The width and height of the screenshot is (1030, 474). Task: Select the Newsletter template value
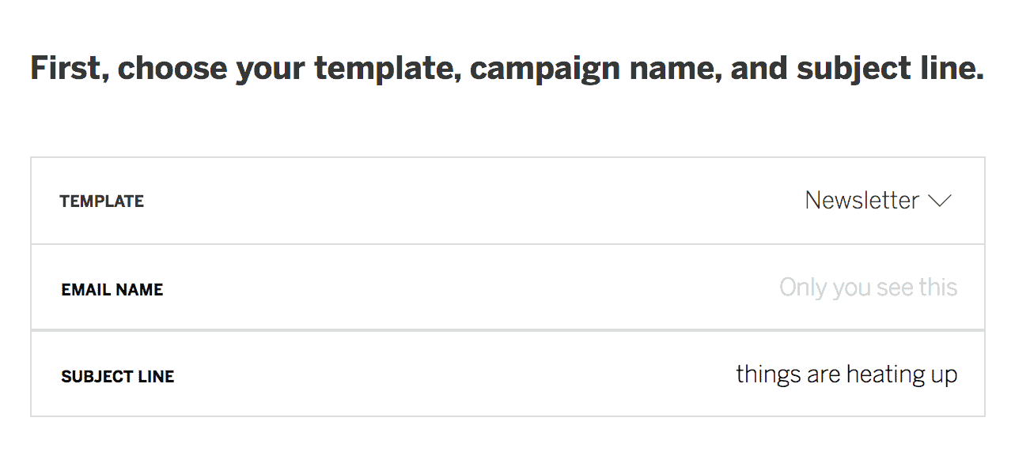(861, 201)
